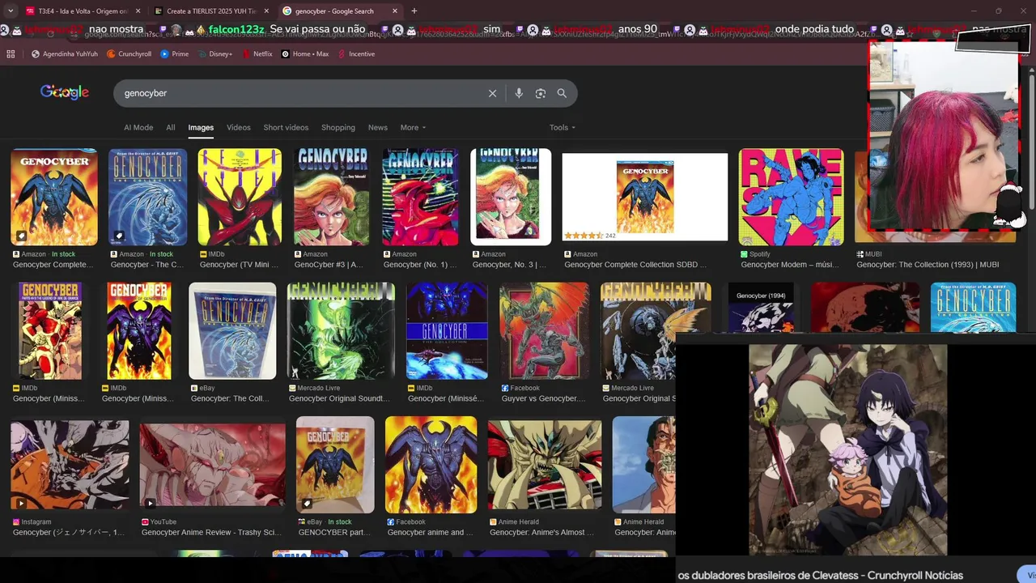
Task: Open Genocyber - The C... Amazon thumbnail
Action: pos(147,197)
